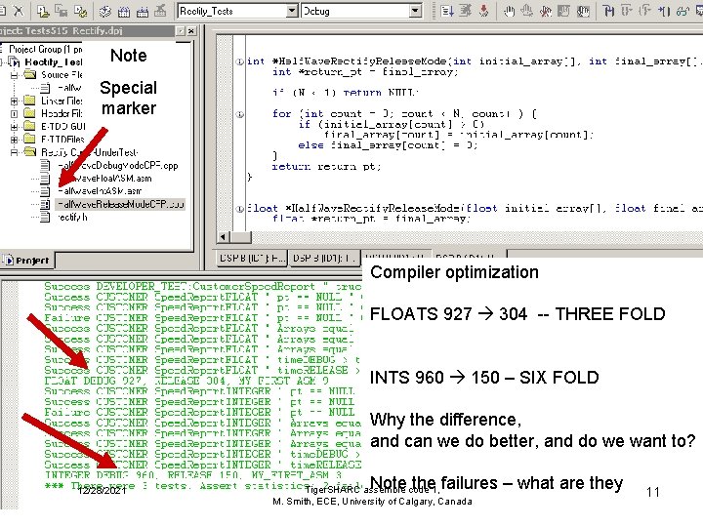Collapse the Source Files folder

(14, 75)
